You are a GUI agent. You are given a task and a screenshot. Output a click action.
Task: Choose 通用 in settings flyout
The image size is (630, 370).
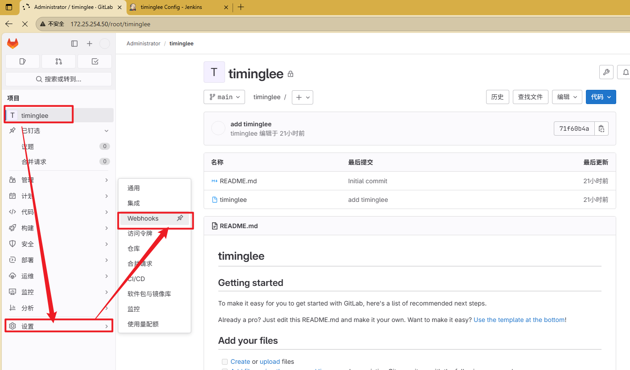pos(155,188)
